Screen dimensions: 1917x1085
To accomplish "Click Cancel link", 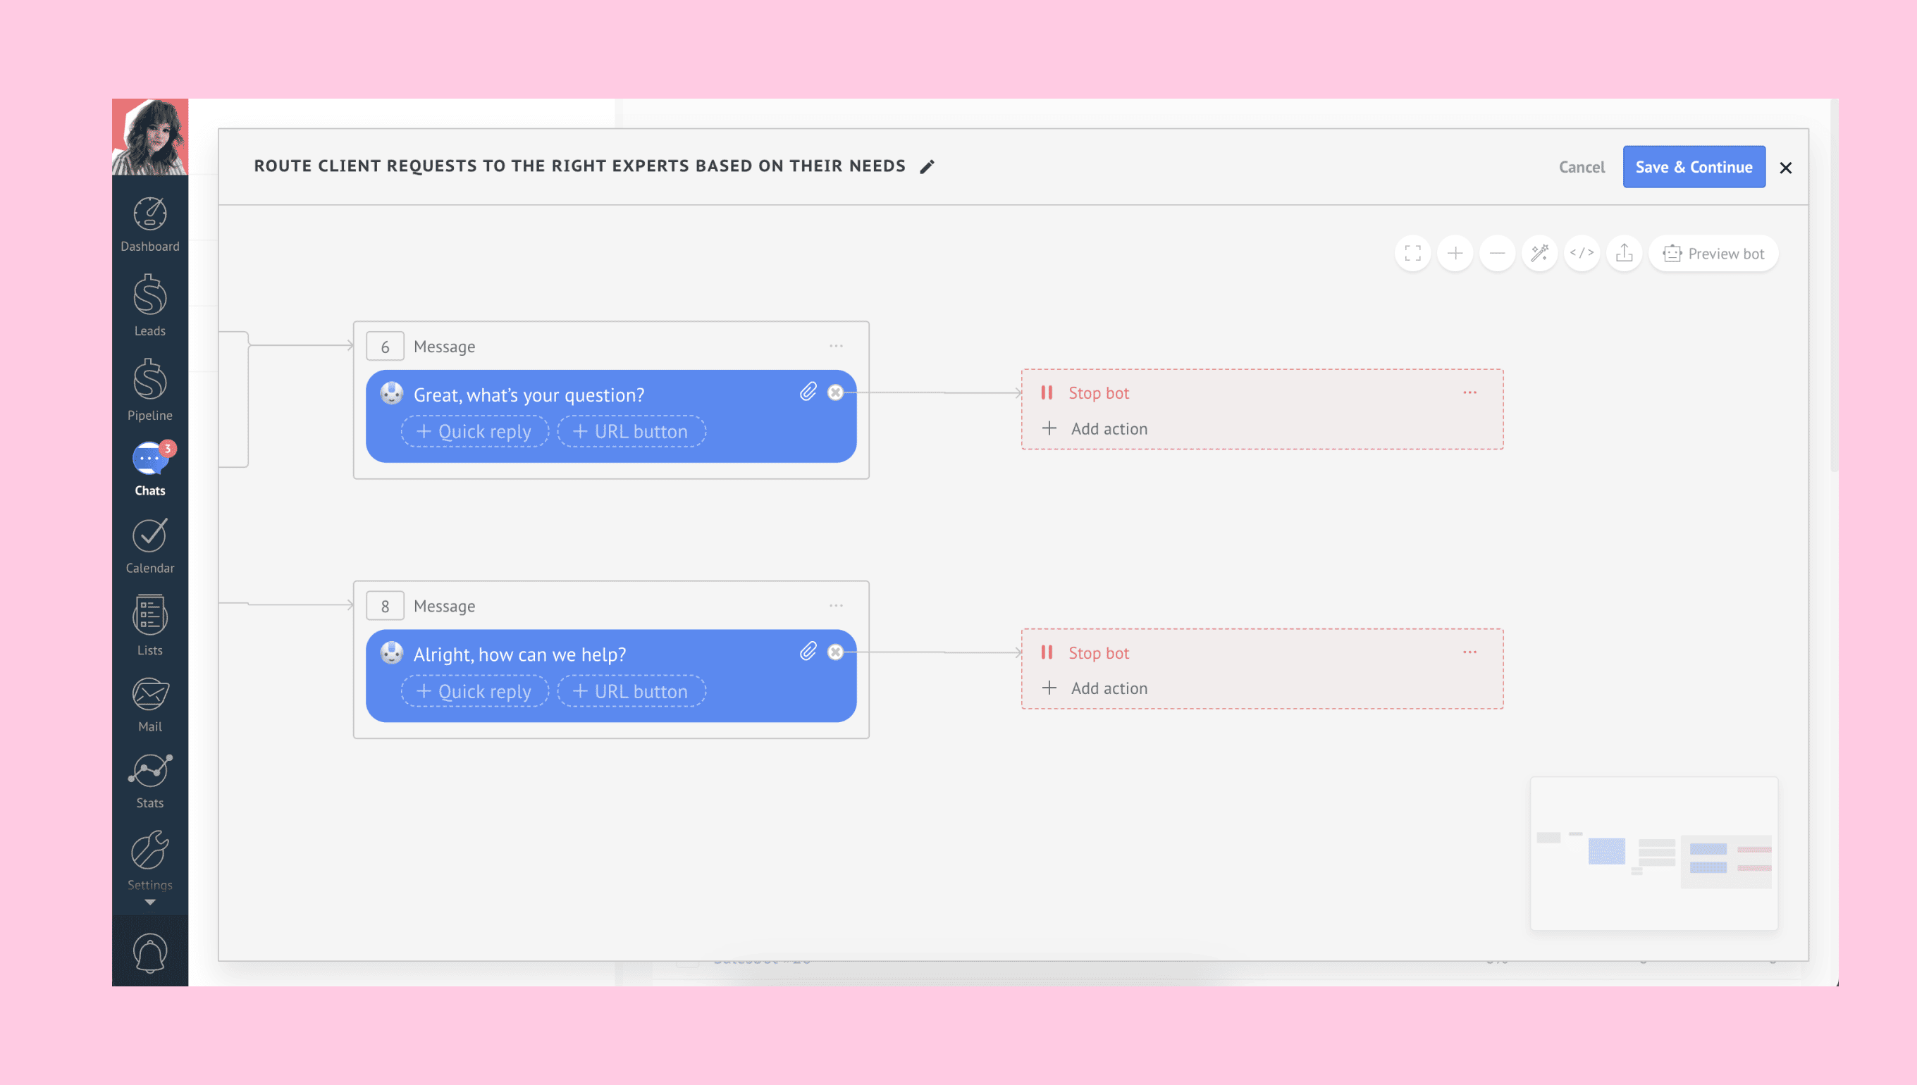I will tap(1582, 167).
